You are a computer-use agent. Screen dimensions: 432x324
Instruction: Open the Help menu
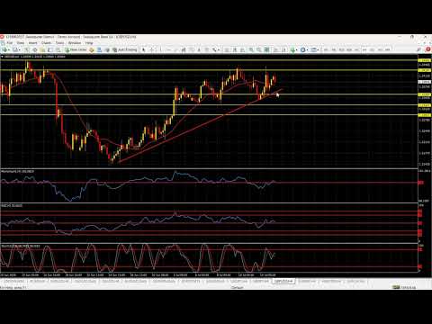[89, 43]
